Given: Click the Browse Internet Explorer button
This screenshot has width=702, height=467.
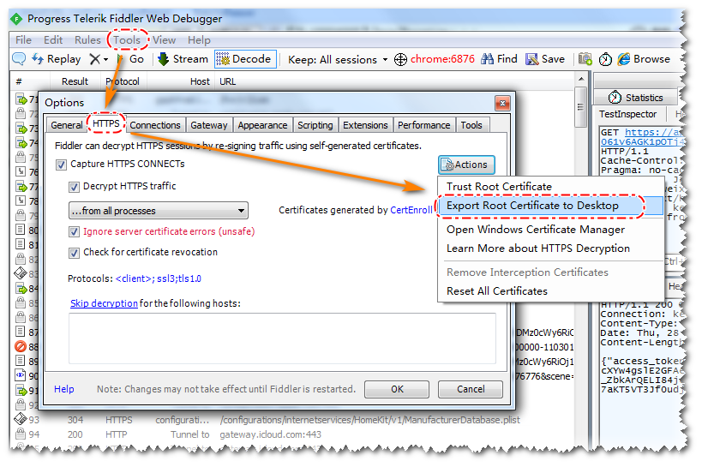Looking at the screenshot, I should tap(644, 59).
